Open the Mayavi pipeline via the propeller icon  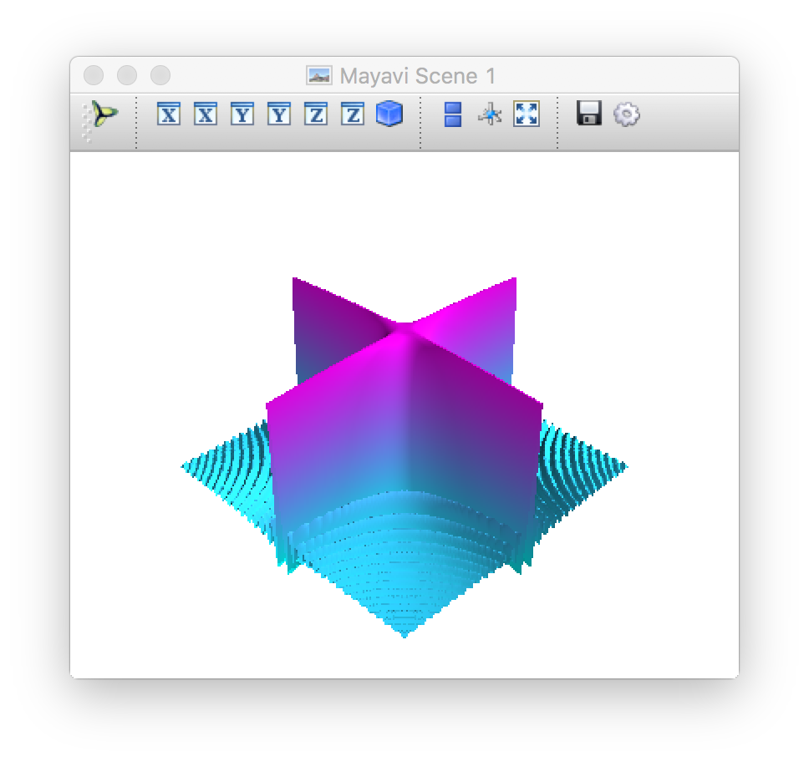[104, 114]
